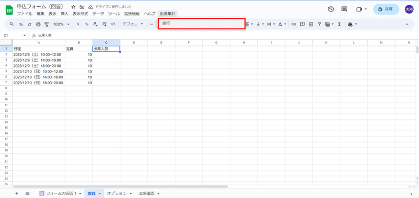Viewport: 419px width, 198px height.
Task: Open the filter views dropdown
Action: tap(329, 24)
